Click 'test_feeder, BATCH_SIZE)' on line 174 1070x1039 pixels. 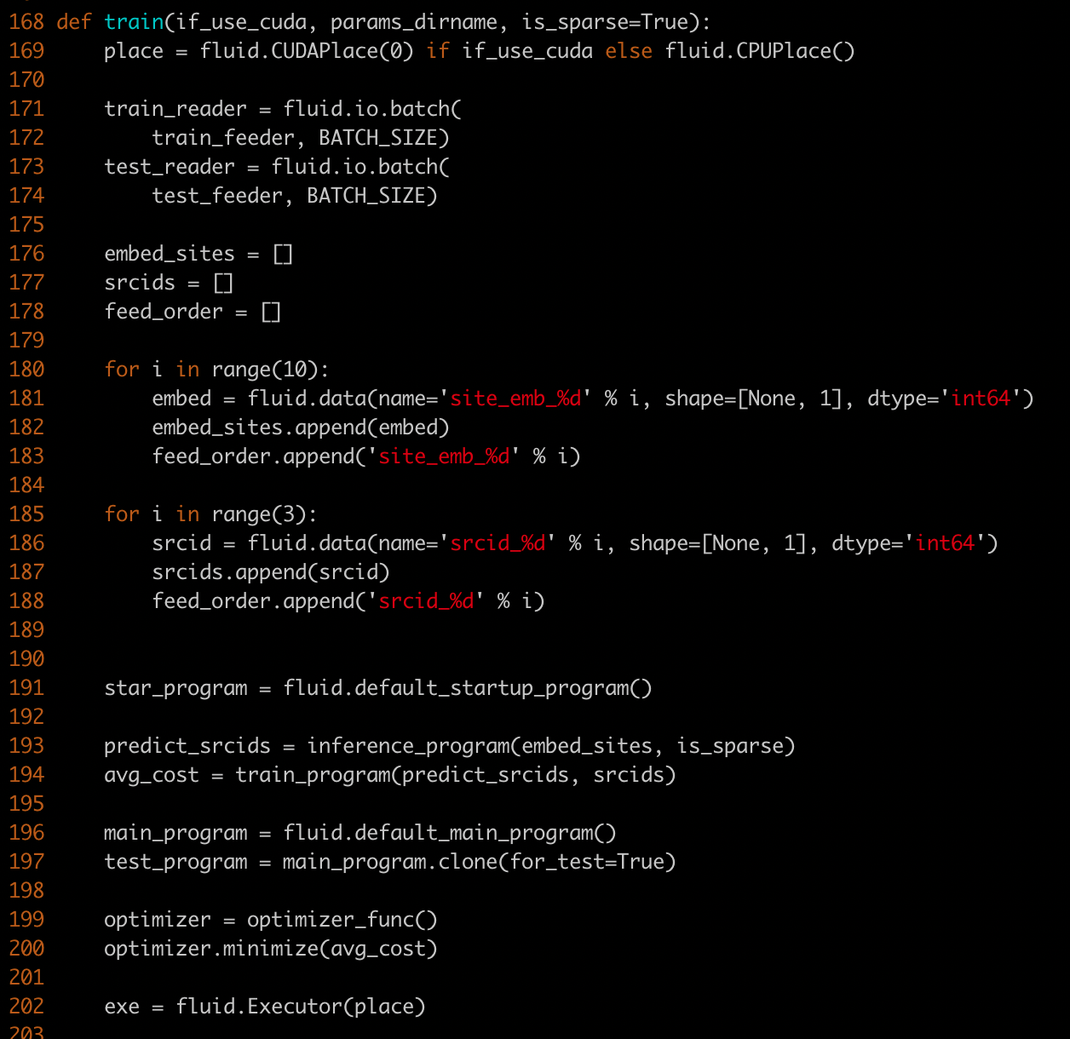(295, 195)
